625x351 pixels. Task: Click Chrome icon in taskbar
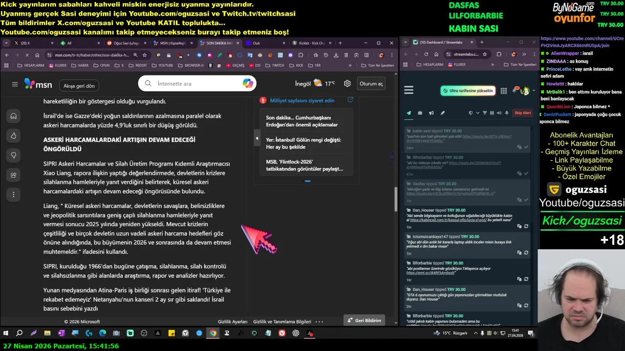coord(213,333)
